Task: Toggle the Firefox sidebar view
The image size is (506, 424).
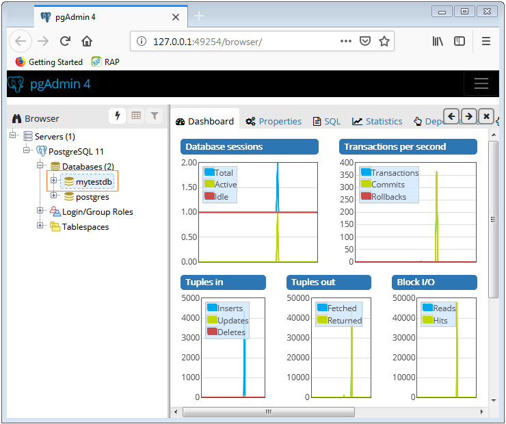Action: click(460, 41)
